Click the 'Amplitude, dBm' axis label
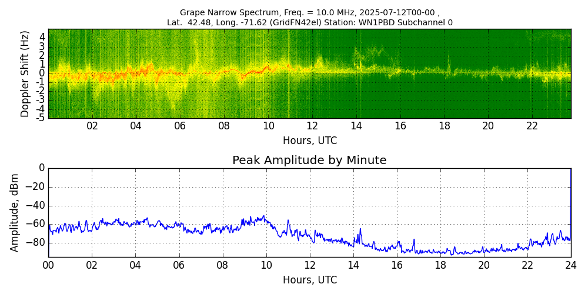This screenshot has height=294, width=588. 15,212
